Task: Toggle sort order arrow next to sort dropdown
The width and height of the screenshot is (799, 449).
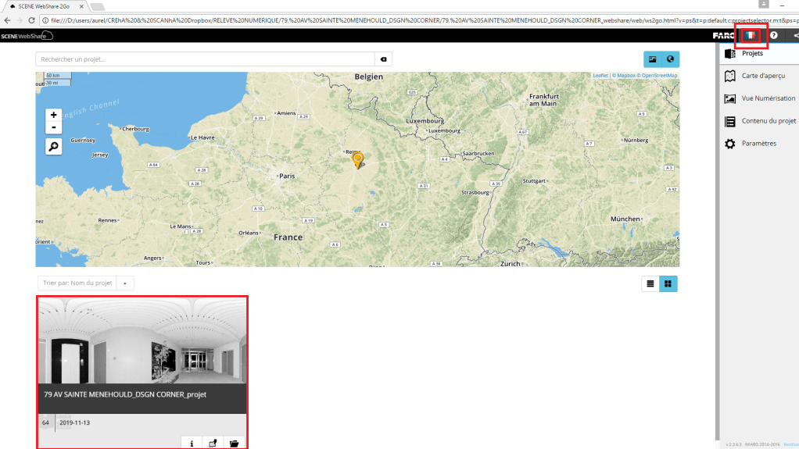Action: tap(125, 283)
